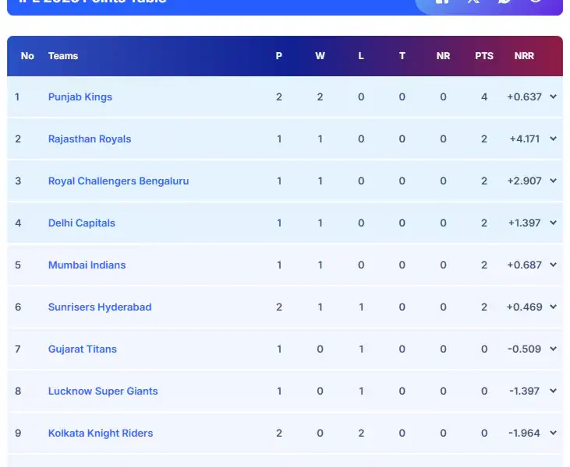Expand Rajasthan Royals row details

click(553, 139)
